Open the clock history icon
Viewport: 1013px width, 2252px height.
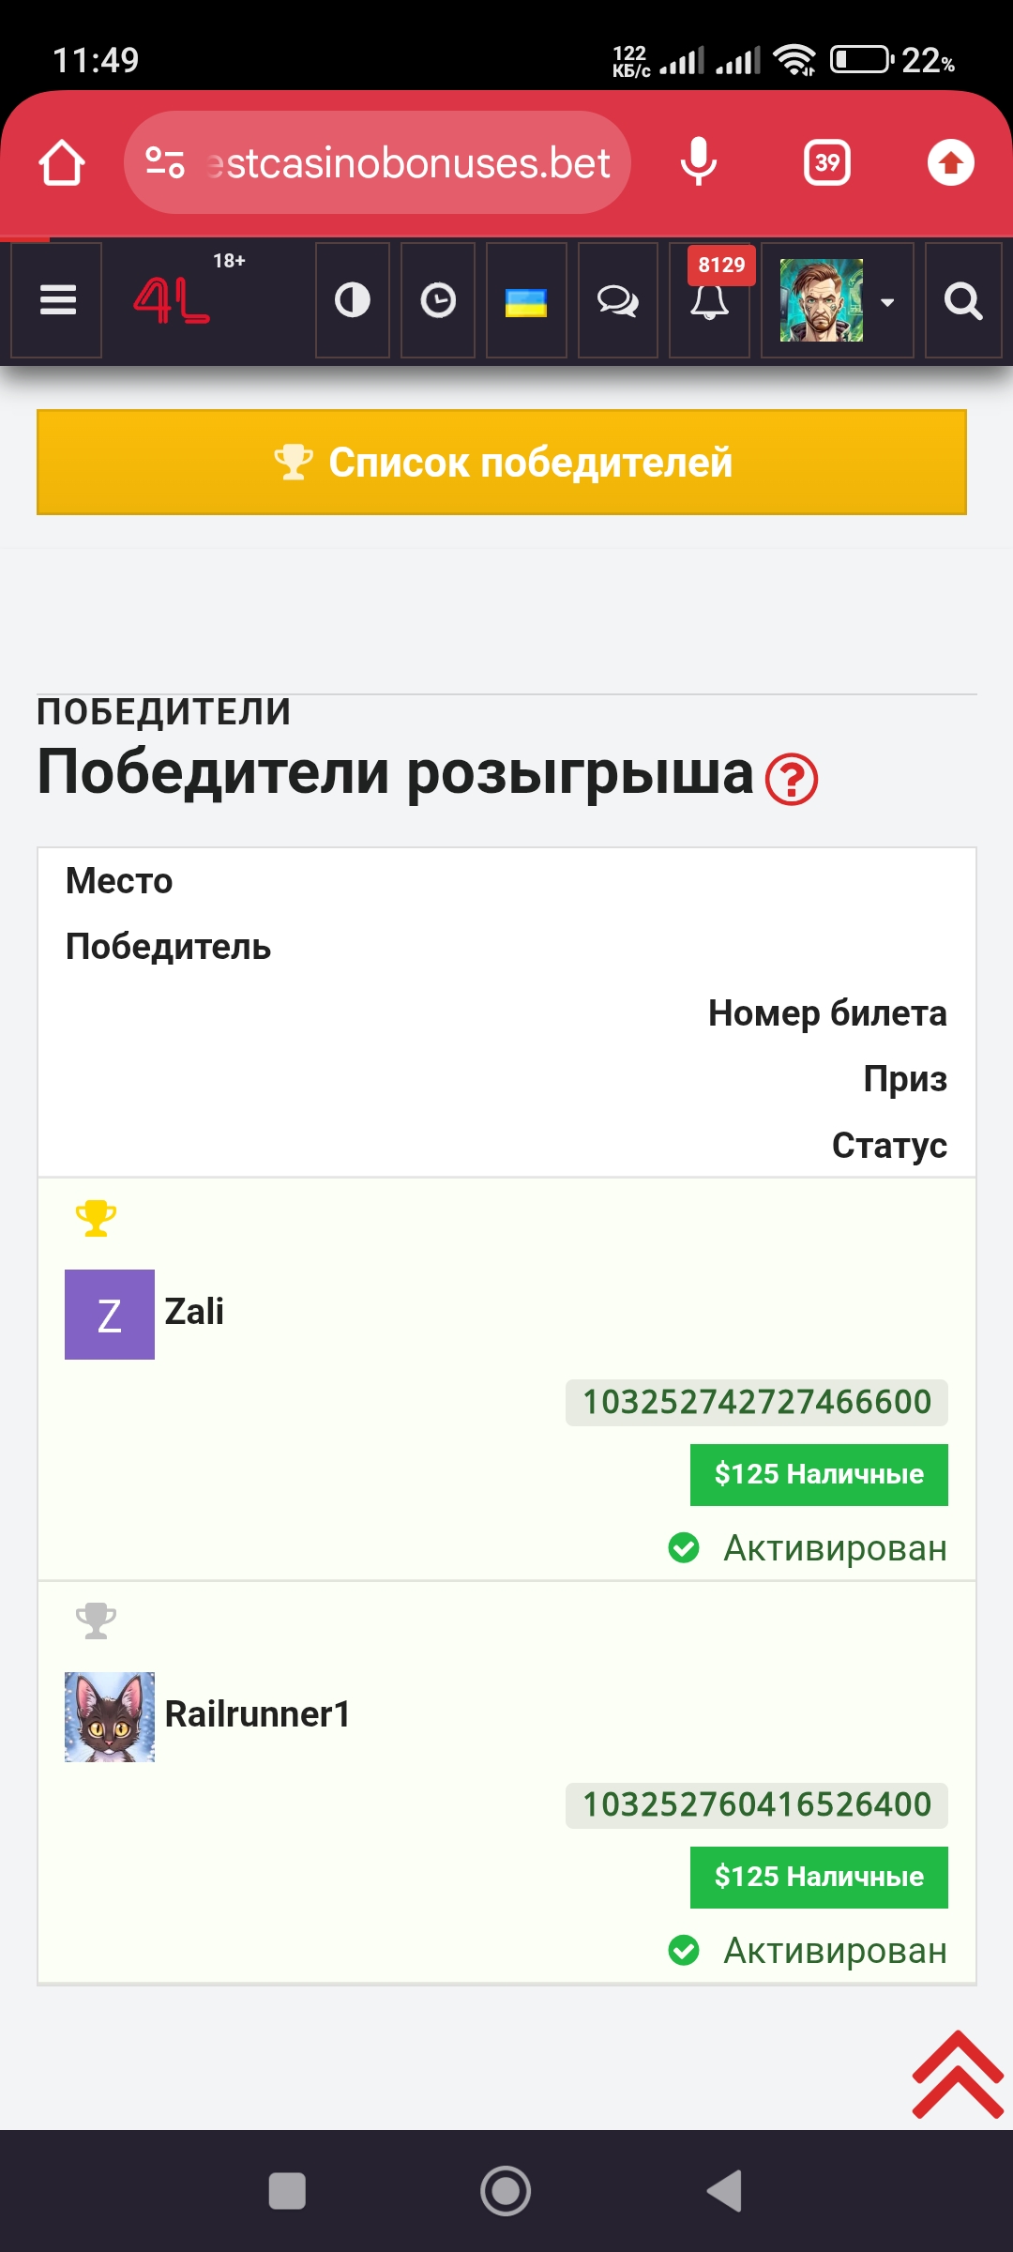pyautogui.click(x=438, y=300)
